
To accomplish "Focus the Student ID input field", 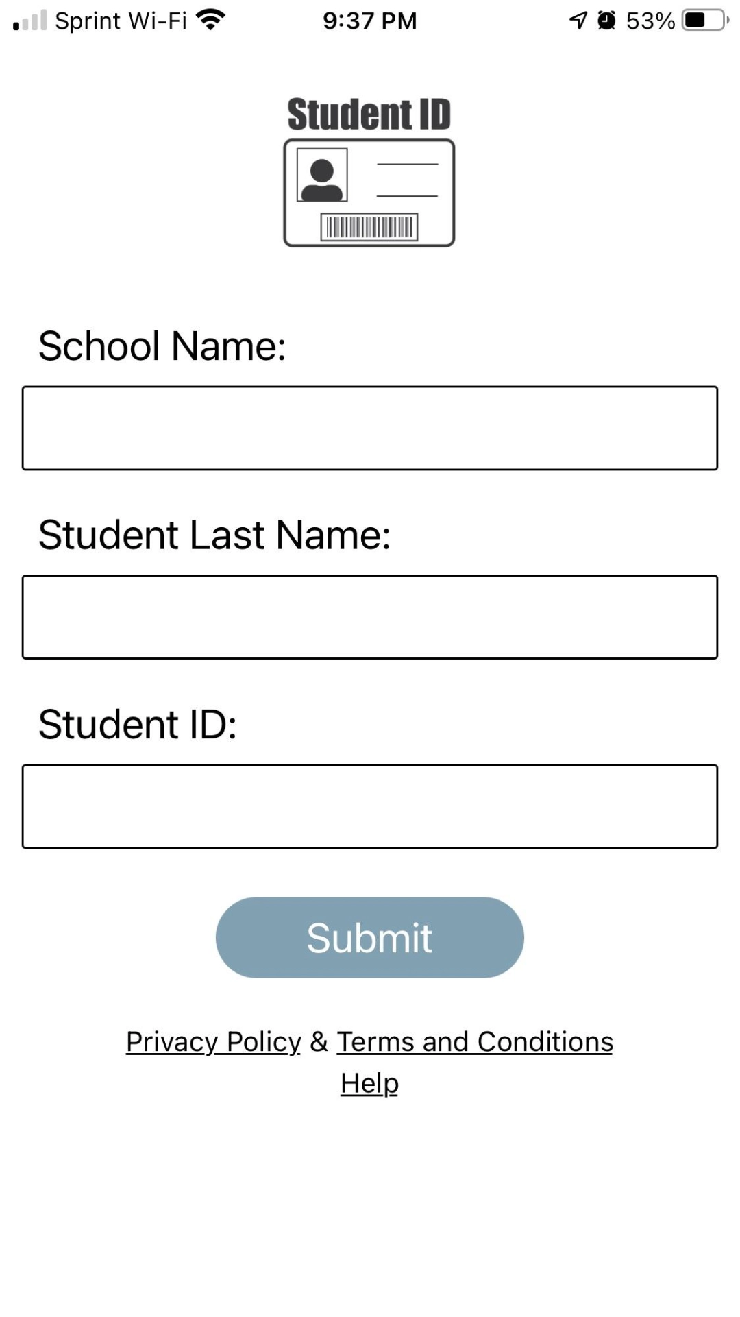I will 370,806.
